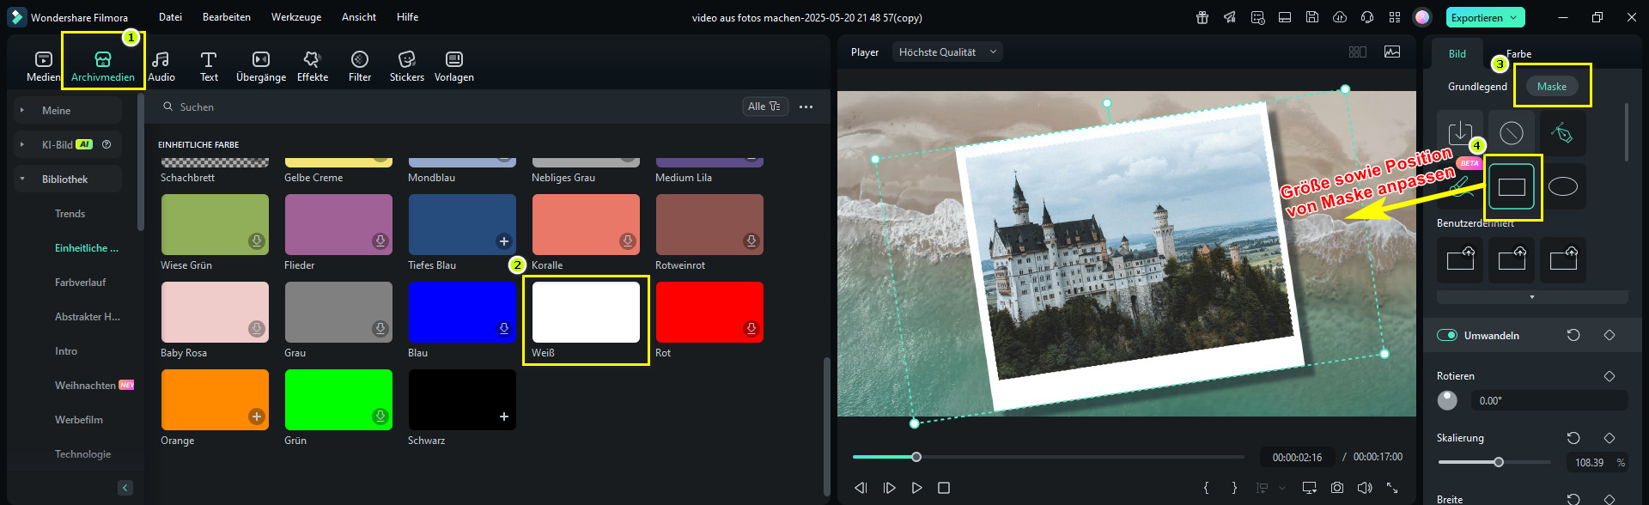Click the Rotieren angle value field

pyautogui.click(x=1549, y=400)
